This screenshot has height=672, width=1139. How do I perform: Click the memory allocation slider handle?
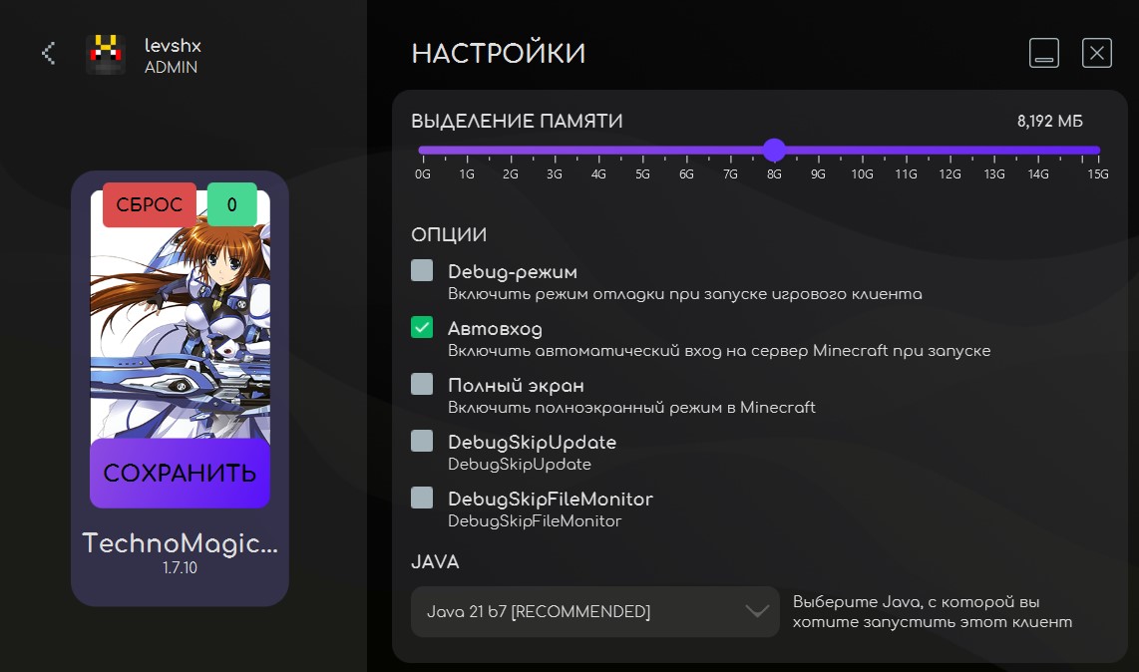pos(775,151)
